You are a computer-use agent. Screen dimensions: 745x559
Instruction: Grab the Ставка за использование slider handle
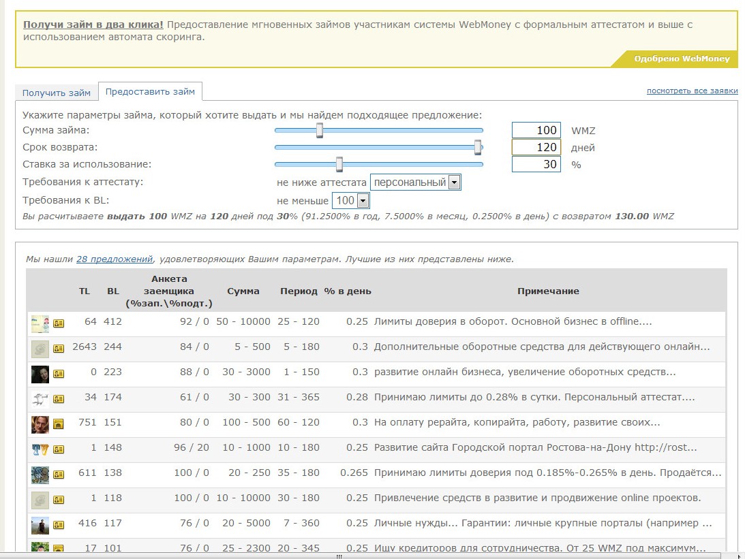[x=339, y=164]
